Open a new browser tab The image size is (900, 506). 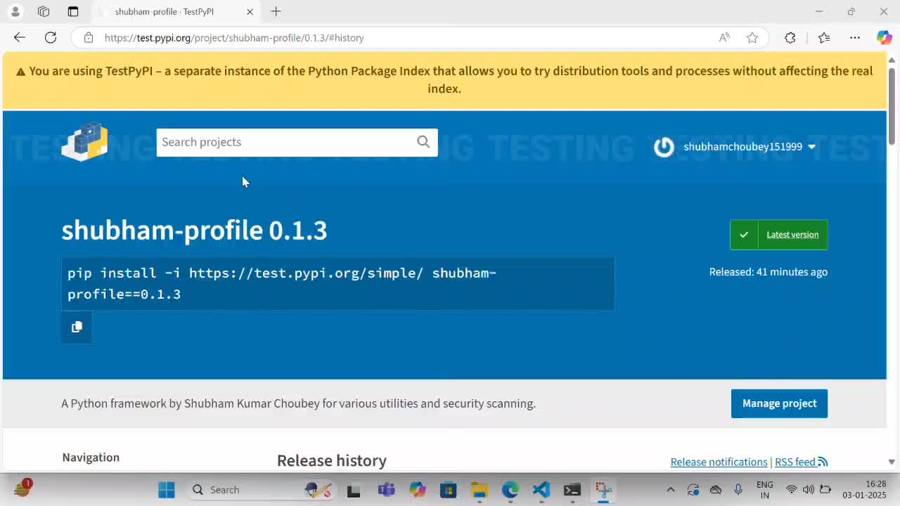(276, 11)
